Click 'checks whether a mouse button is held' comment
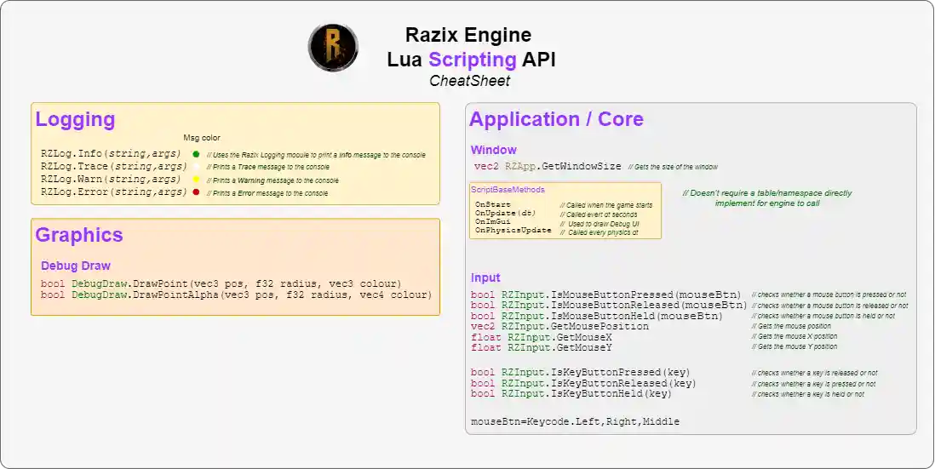This screenshot has width=935, height=469. point(823,317)
